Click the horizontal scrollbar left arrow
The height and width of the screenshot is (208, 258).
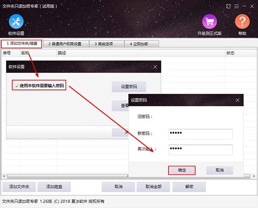(x=4, y=176)
